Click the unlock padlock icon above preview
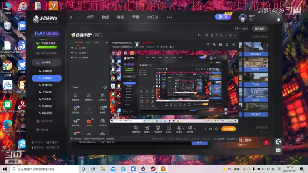The height and width of the screenshot is (173, 308). [x=214, y=45]
